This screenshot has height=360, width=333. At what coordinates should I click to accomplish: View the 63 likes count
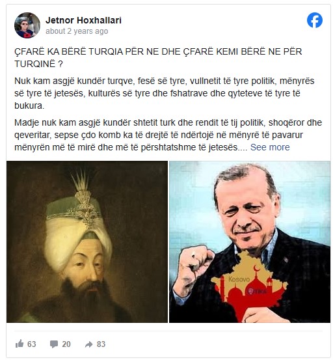(x=32, y=344)
